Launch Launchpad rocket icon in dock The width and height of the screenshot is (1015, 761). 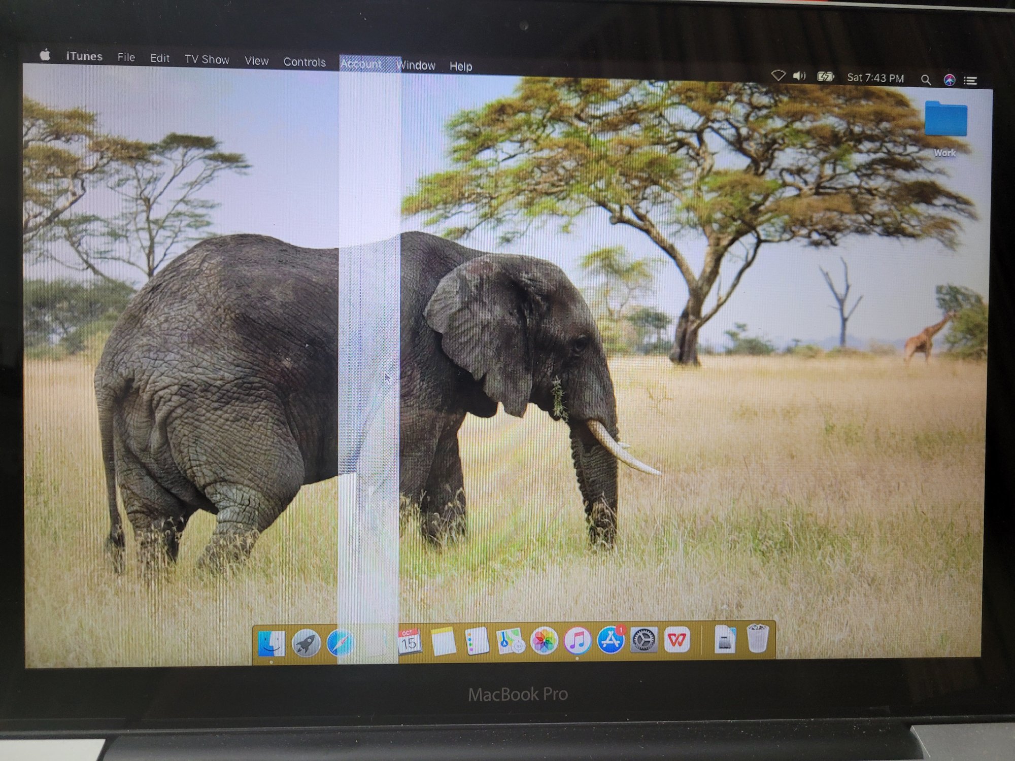click(x=306, y=643)
